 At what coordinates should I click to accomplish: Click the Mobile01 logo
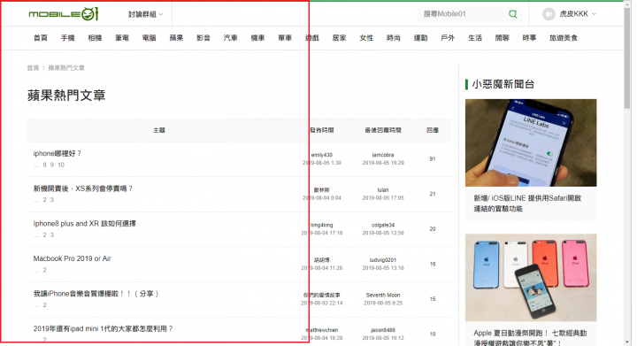tap(64, 14)
